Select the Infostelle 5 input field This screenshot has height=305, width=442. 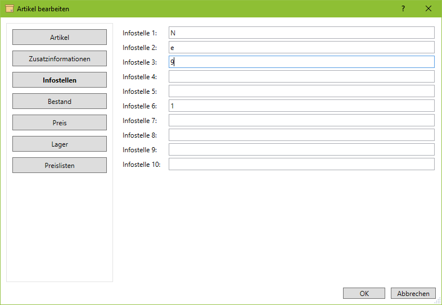[301, 91]
